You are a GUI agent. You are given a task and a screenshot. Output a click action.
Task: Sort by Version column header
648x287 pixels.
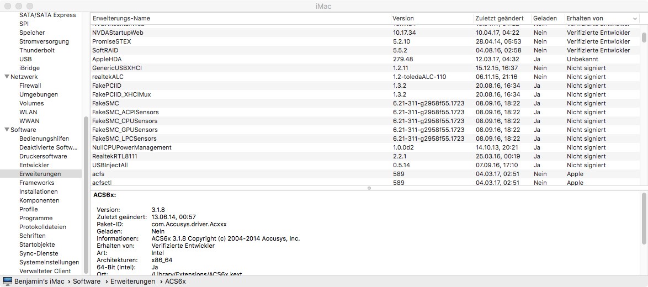pyautogui.click(x=432, y=19)
